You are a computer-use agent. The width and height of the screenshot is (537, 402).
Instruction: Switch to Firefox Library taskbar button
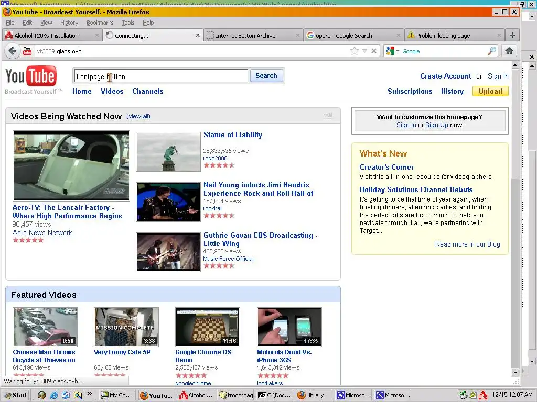point(314,395)
